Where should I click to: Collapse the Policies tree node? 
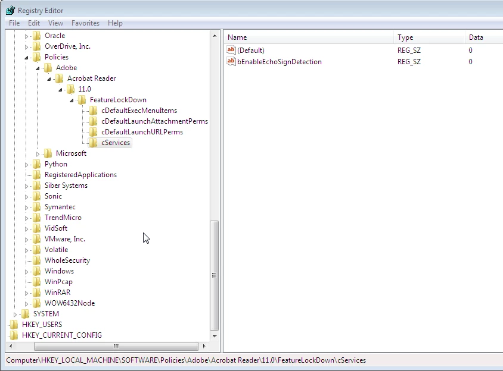[26, 58]
